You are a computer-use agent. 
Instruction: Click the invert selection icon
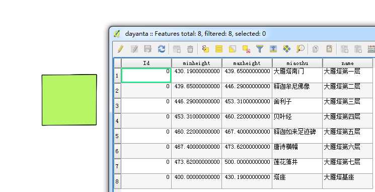[x=233, y=49]
